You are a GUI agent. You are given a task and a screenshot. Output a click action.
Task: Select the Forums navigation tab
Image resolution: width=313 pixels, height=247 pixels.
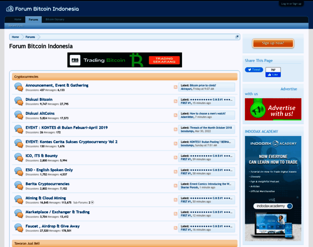click(33, 19)
